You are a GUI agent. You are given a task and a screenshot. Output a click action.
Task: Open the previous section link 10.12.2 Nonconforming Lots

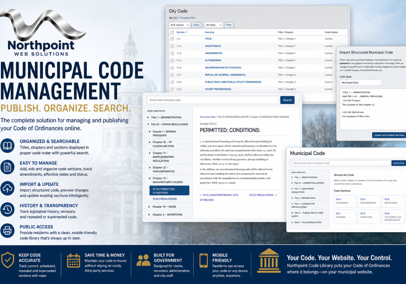click(x=219, y=197)
